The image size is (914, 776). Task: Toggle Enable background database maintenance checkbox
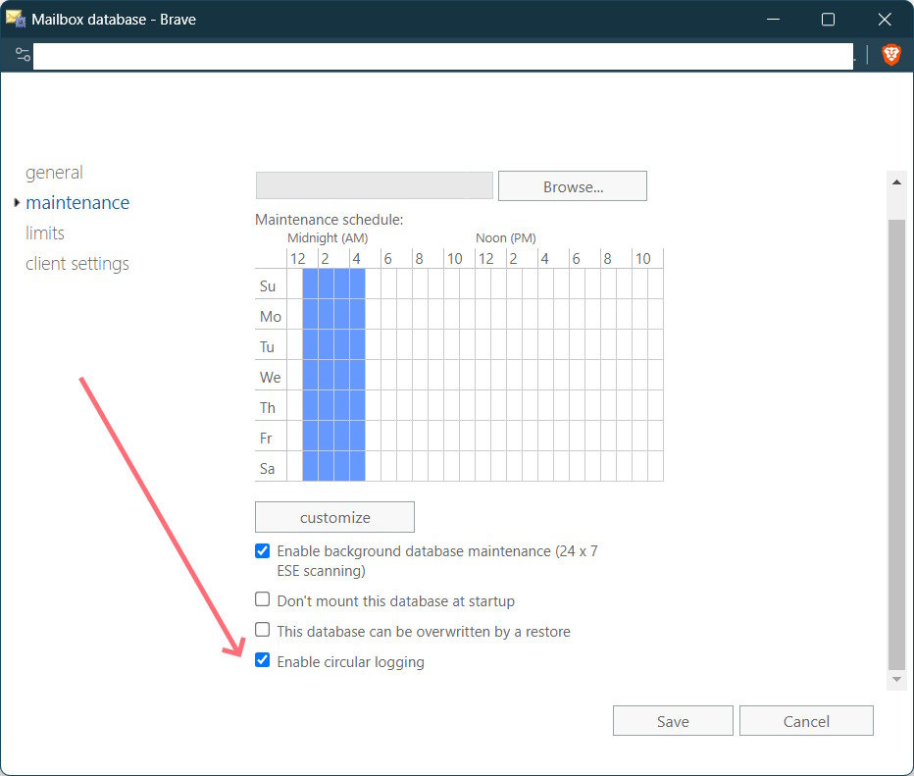coord(262,551)
